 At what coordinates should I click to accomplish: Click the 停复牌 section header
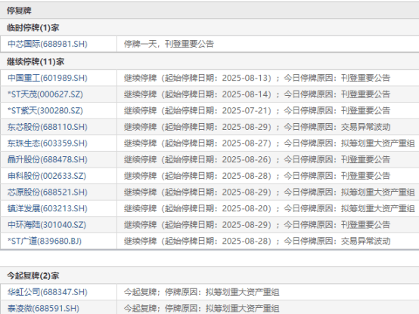click(x=19, y=11)
